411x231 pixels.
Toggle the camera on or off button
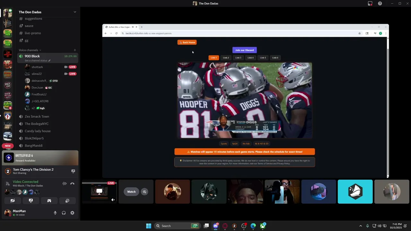point(13,201)
